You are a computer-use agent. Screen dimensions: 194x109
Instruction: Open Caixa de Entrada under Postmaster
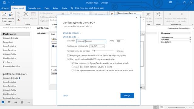click(11, 38)
